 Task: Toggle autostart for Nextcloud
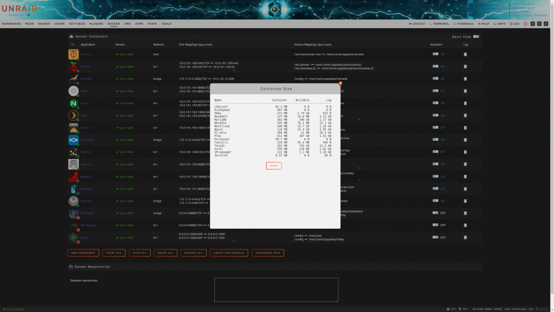click(435, 140)
